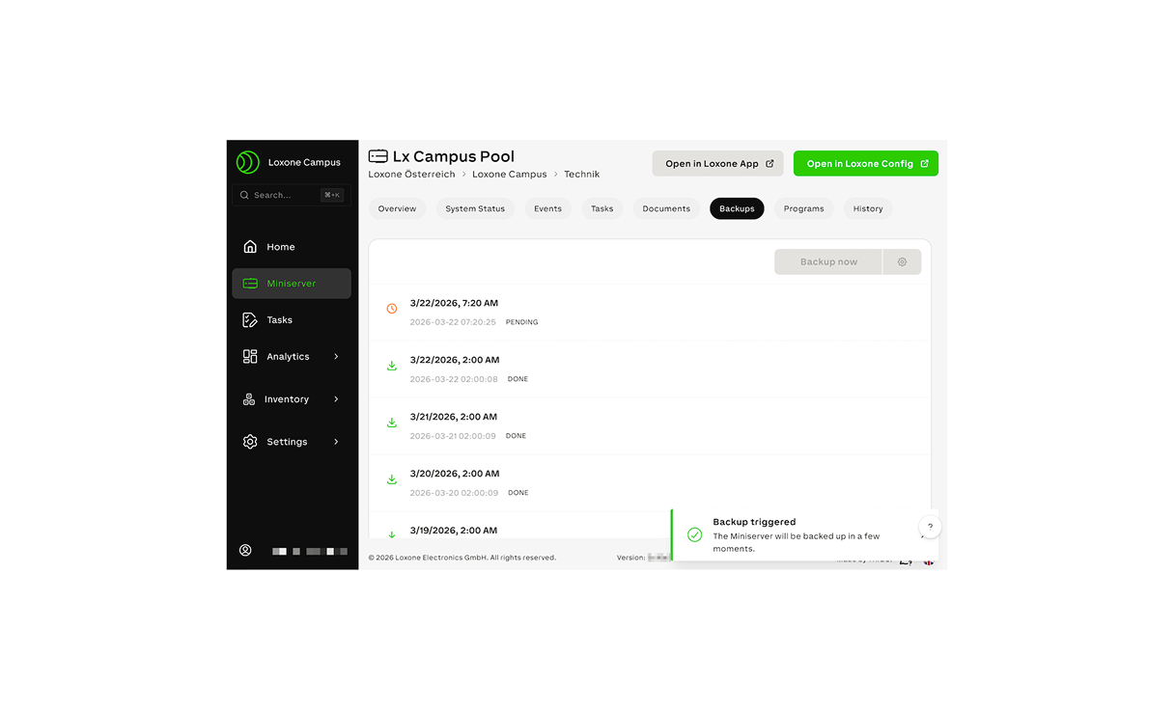Expand the Analytics submenu chevron
The width and height of the screenshot is (1175, 710).
click(336, 357)
